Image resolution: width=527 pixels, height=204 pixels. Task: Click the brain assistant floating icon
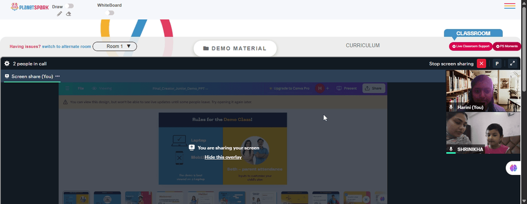pos(513,168)
